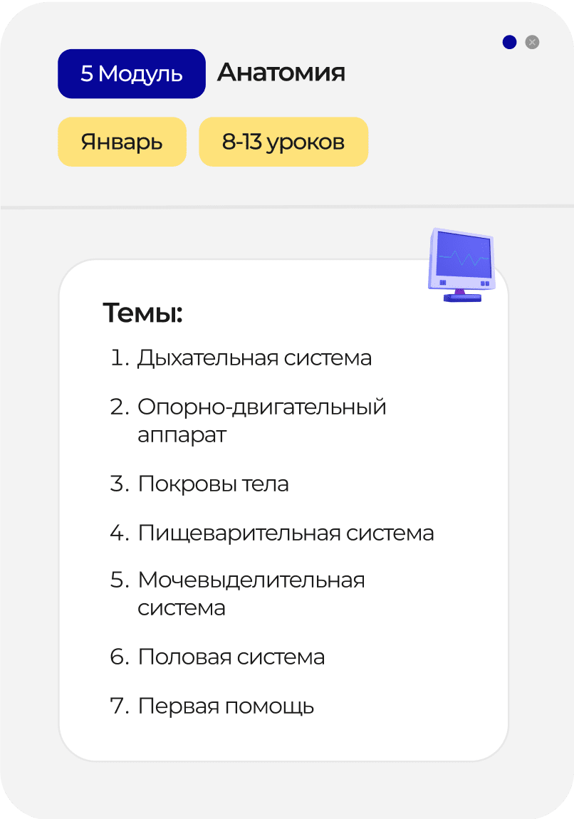The width and height of the screenshot is (574, 819).
Task: Select the 5 Модуль badge
Action: 132,73
